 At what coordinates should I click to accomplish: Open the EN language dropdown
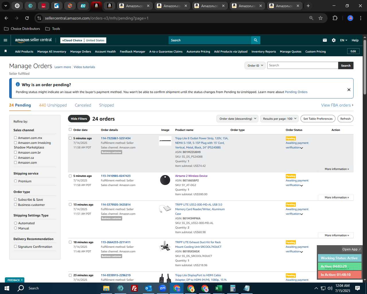pyautogui.click(x=343, y=40)
